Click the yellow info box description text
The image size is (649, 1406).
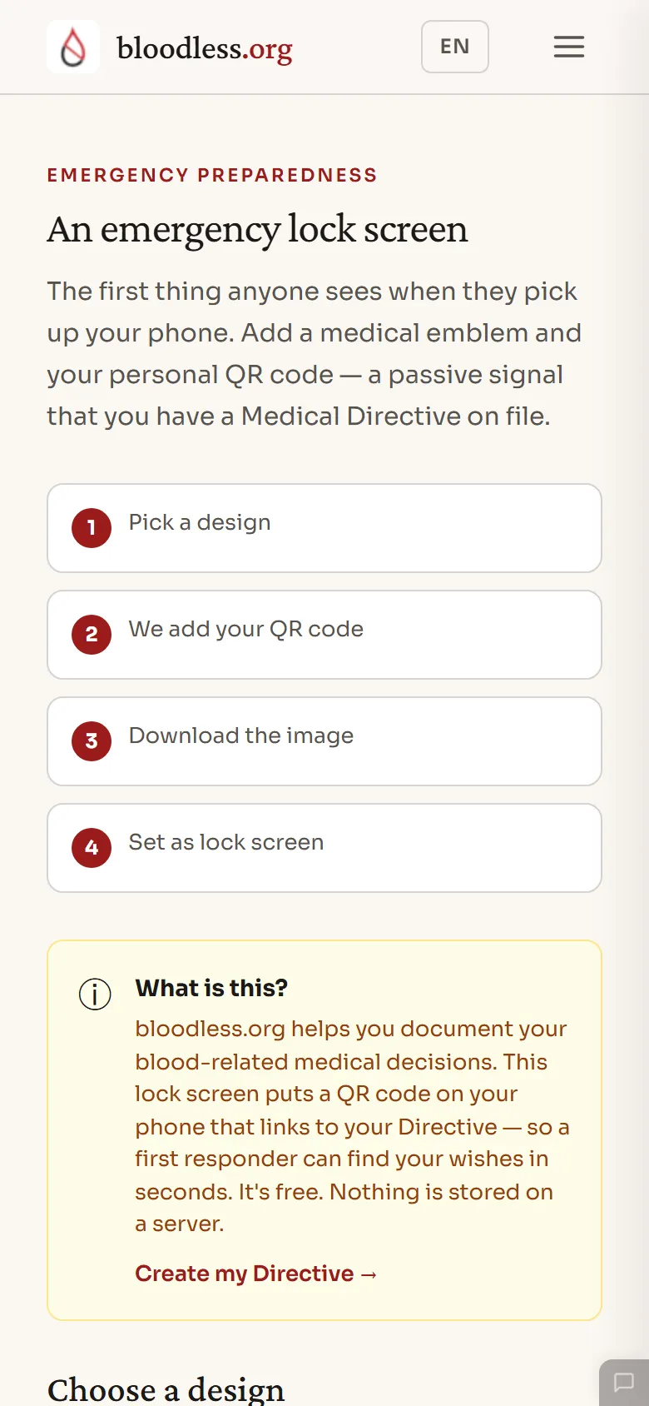pos(352,1126)
